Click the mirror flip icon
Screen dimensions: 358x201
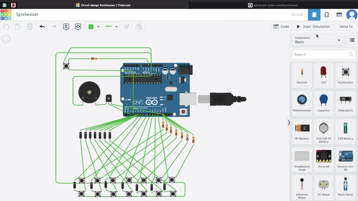[x=139, y=27]
